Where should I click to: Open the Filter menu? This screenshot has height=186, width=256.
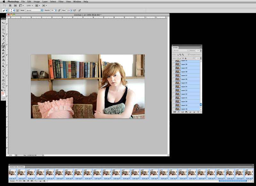pos(61,2)
